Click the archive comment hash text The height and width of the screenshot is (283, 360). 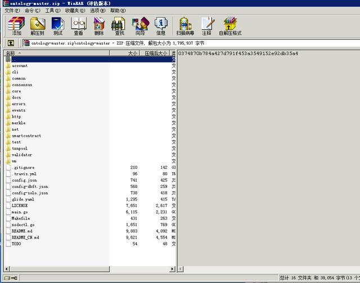click(x=238, y=53)
